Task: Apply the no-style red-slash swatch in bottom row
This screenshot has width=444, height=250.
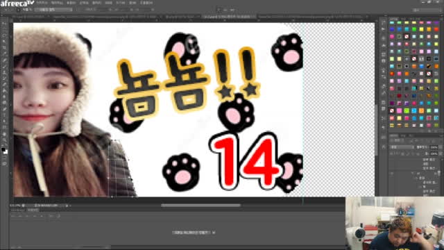Action: click(392, 110)
